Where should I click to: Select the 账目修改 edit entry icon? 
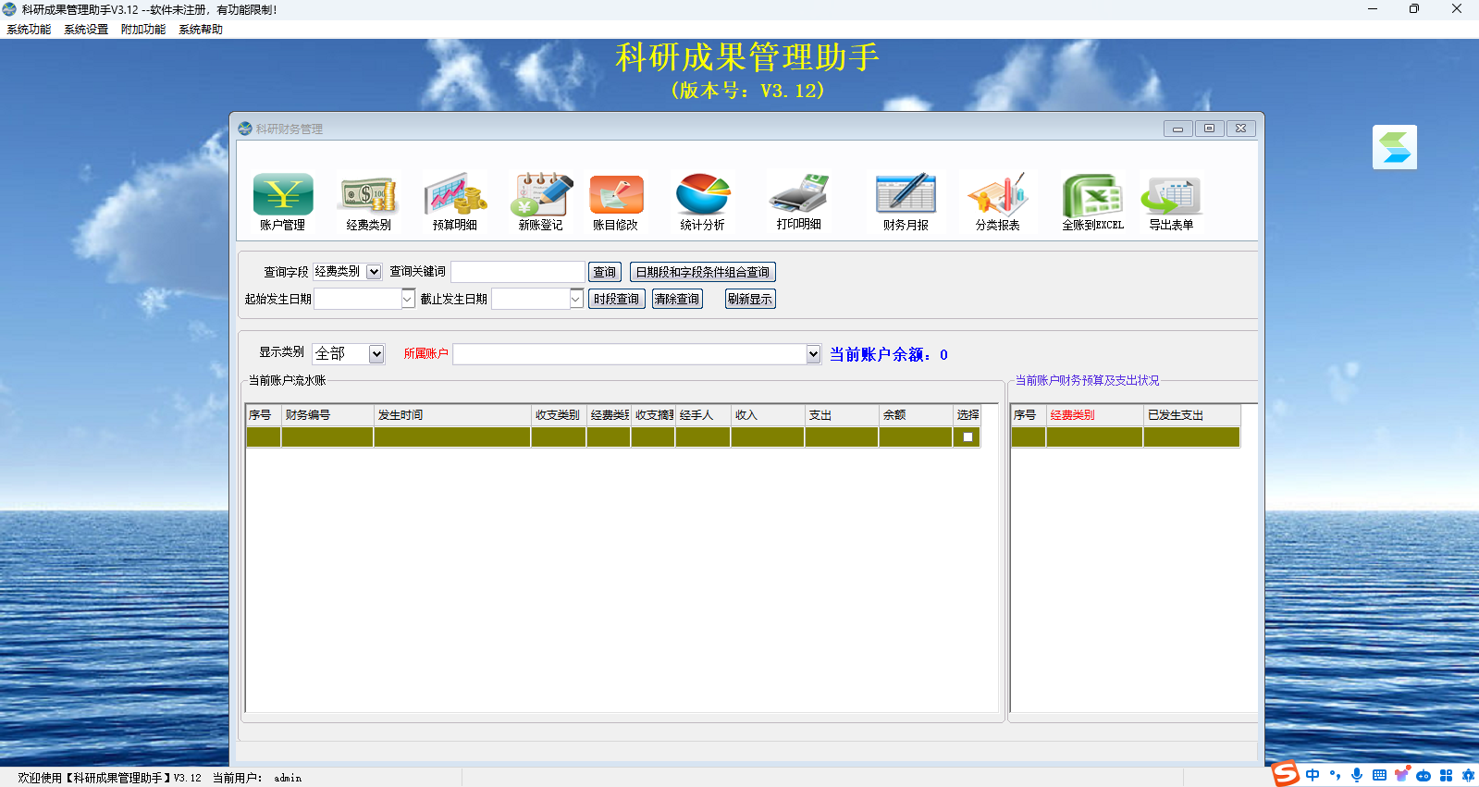pyautogui.click(x=616, y=194)
